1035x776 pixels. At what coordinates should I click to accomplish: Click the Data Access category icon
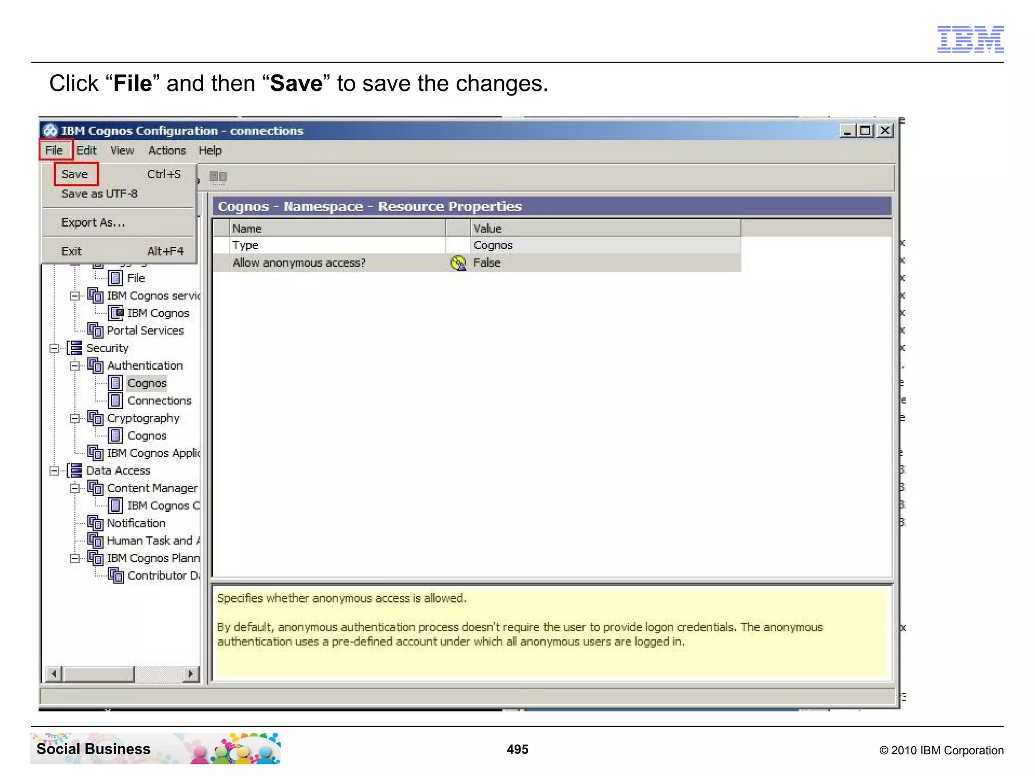(74, 470)
